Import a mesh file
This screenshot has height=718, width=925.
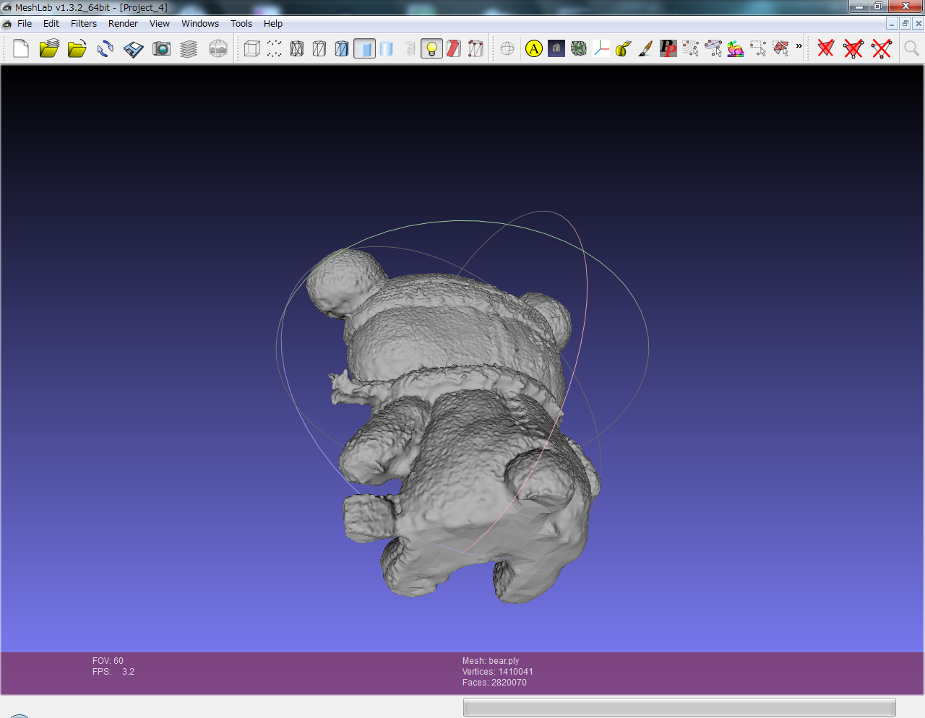coord(77,48)
